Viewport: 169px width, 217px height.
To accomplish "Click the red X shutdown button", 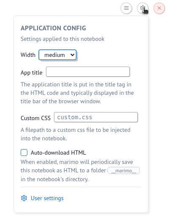I will [x=159, y=8].
